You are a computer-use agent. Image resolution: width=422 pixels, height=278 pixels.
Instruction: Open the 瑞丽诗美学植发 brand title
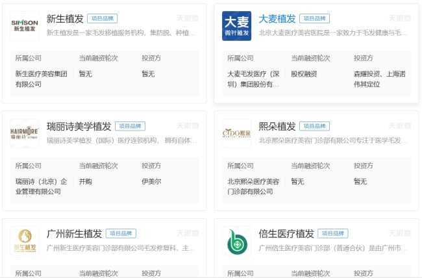coord(79,126)
